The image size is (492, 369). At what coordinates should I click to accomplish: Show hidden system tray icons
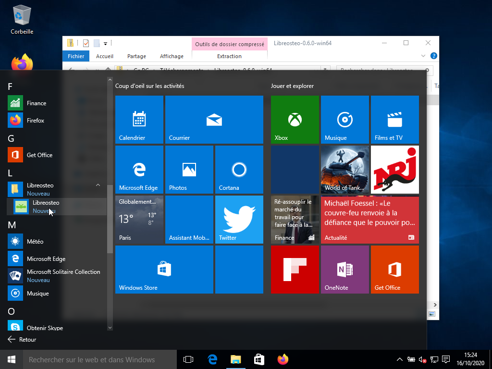coord(399,359)
